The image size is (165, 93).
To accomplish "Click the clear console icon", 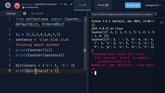I will click(x=162, y=22).
